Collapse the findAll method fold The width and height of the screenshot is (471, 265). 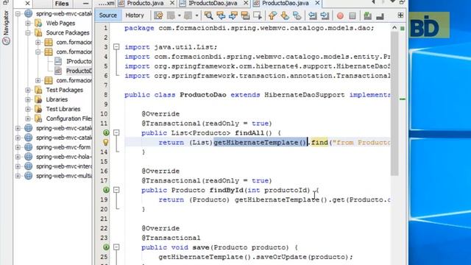click(x=116, y=132)
